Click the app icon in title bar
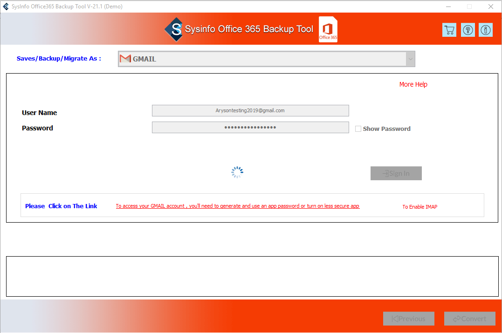This screenshot has width=502, height=333. [6, 7]
